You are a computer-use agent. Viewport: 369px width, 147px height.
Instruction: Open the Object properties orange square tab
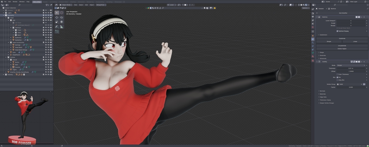point(313,36)
